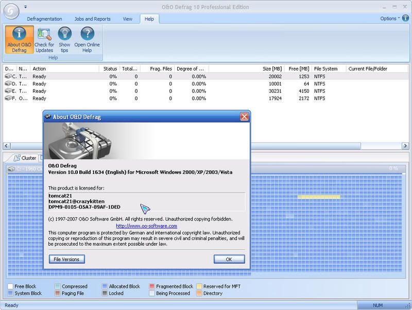The image size is (412, 310).
Task: Open the www.oo-software.com link
Action: pyautogui.click(x=146, y=226)
